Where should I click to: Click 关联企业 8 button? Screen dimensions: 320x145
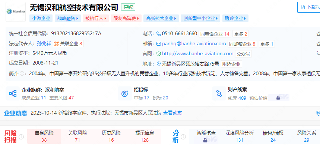click(69, 44)
